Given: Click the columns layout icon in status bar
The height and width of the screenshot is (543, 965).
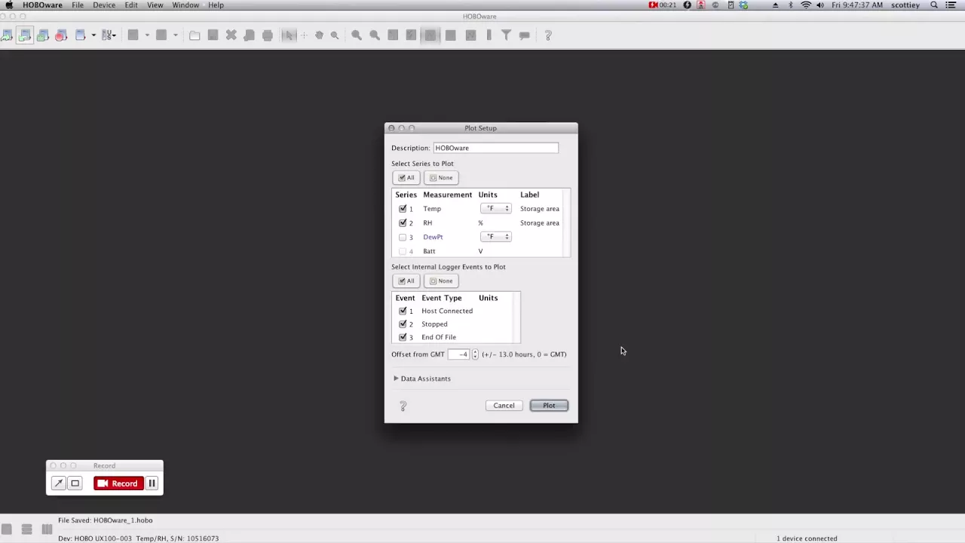Looking at the screenshot, I should point(47,529).
